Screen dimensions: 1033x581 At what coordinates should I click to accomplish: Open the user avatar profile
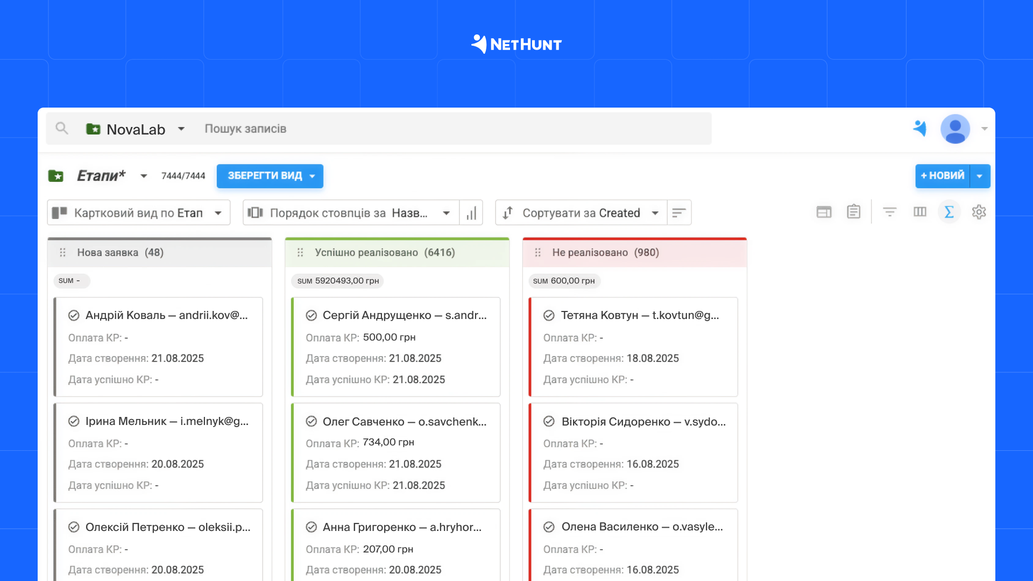955,129
